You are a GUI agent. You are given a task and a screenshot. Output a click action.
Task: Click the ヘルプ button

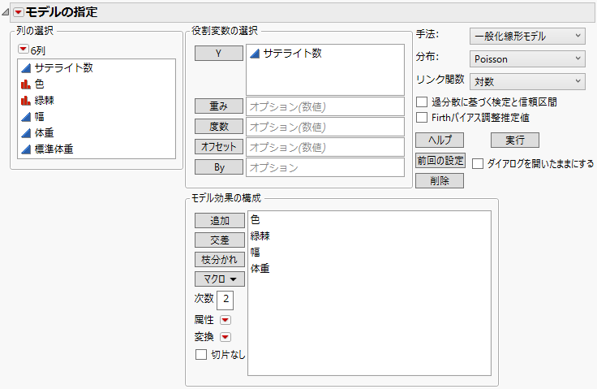pos(440,140)
